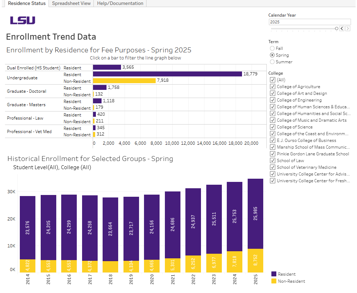
Task: Click the Undergraduate Resident bar
Action: coord(166,74)
